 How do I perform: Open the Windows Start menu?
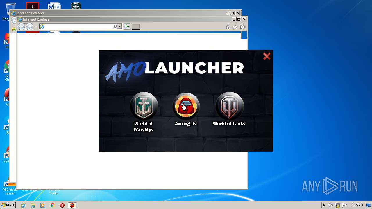point(8,205)
